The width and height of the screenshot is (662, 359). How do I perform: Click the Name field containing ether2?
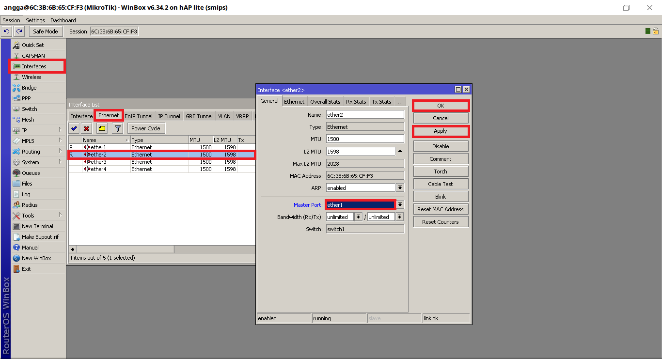point(365,115)
